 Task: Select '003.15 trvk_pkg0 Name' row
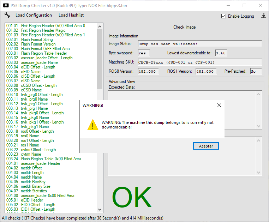tap(28, 118)
